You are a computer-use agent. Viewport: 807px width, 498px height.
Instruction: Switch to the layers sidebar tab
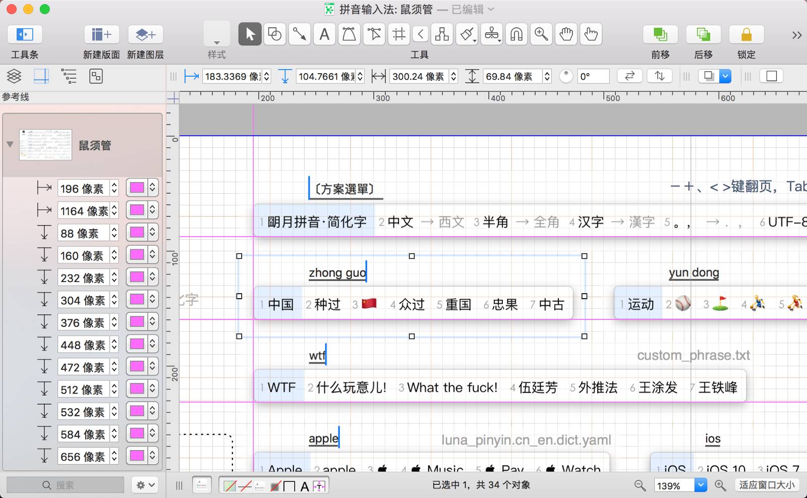pos(14,76)
